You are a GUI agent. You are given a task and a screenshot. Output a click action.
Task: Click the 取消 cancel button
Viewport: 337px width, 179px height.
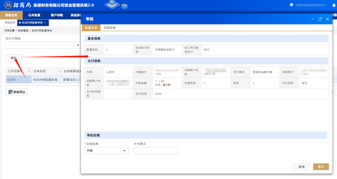[301, 167]
